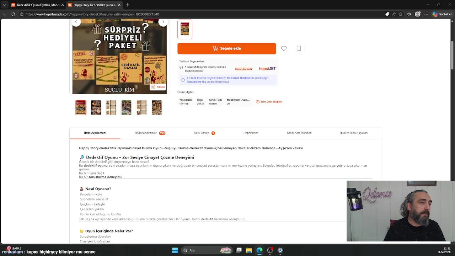Go back to the previous page
455x256 pixels.
click(x=4, y=14)
